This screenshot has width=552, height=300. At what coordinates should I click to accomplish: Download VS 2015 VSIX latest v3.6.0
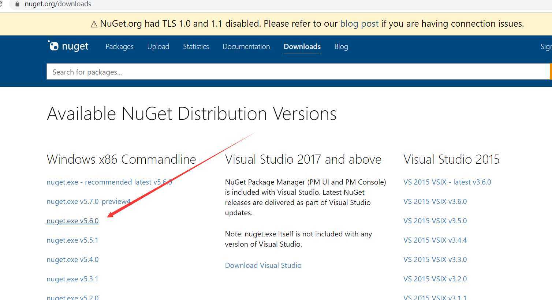click(447, 182)
